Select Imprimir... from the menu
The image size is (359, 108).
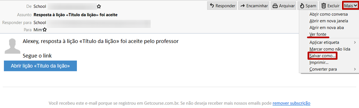pos(319,63)
